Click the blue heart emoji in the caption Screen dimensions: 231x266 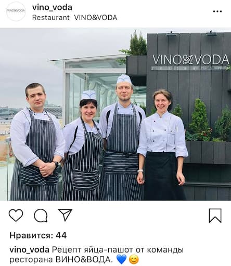pyautogui.click(x=122, y=259)
